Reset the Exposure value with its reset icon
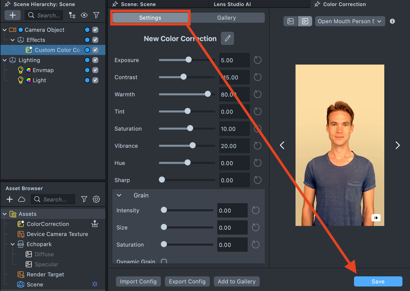 pos(257,60)
